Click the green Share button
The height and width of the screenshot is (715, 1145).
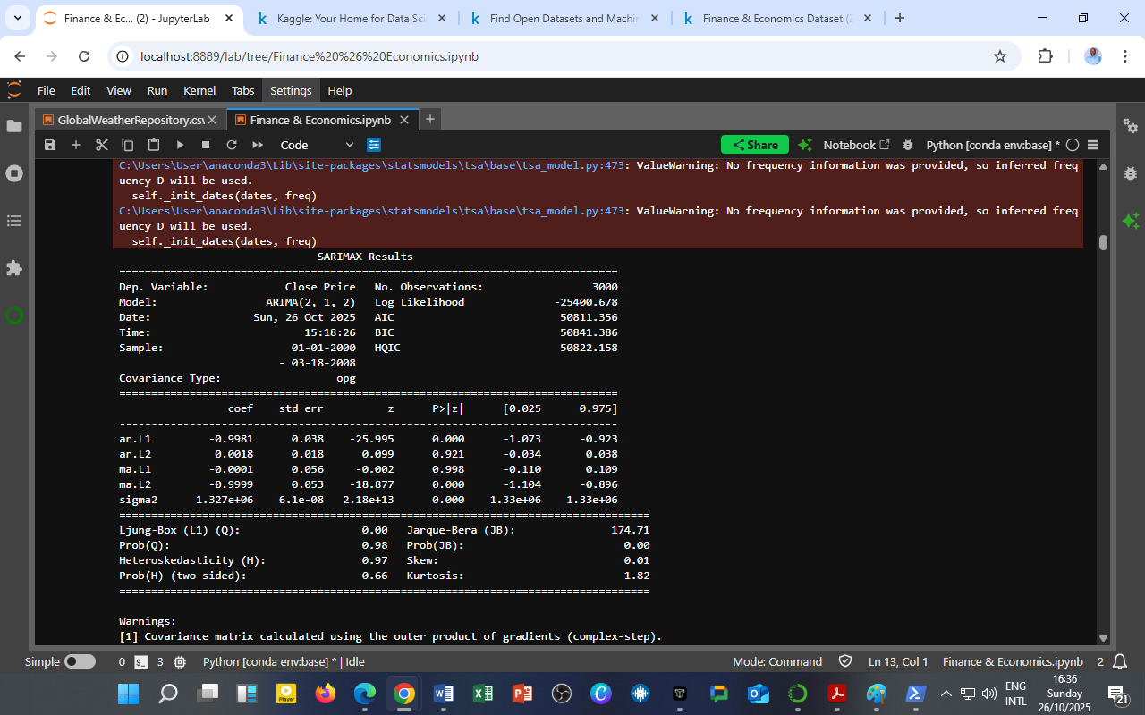coord(754,145)
